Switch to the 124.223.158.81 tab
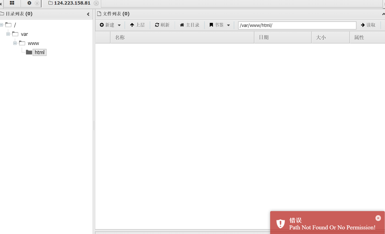 tap(69, 3)
